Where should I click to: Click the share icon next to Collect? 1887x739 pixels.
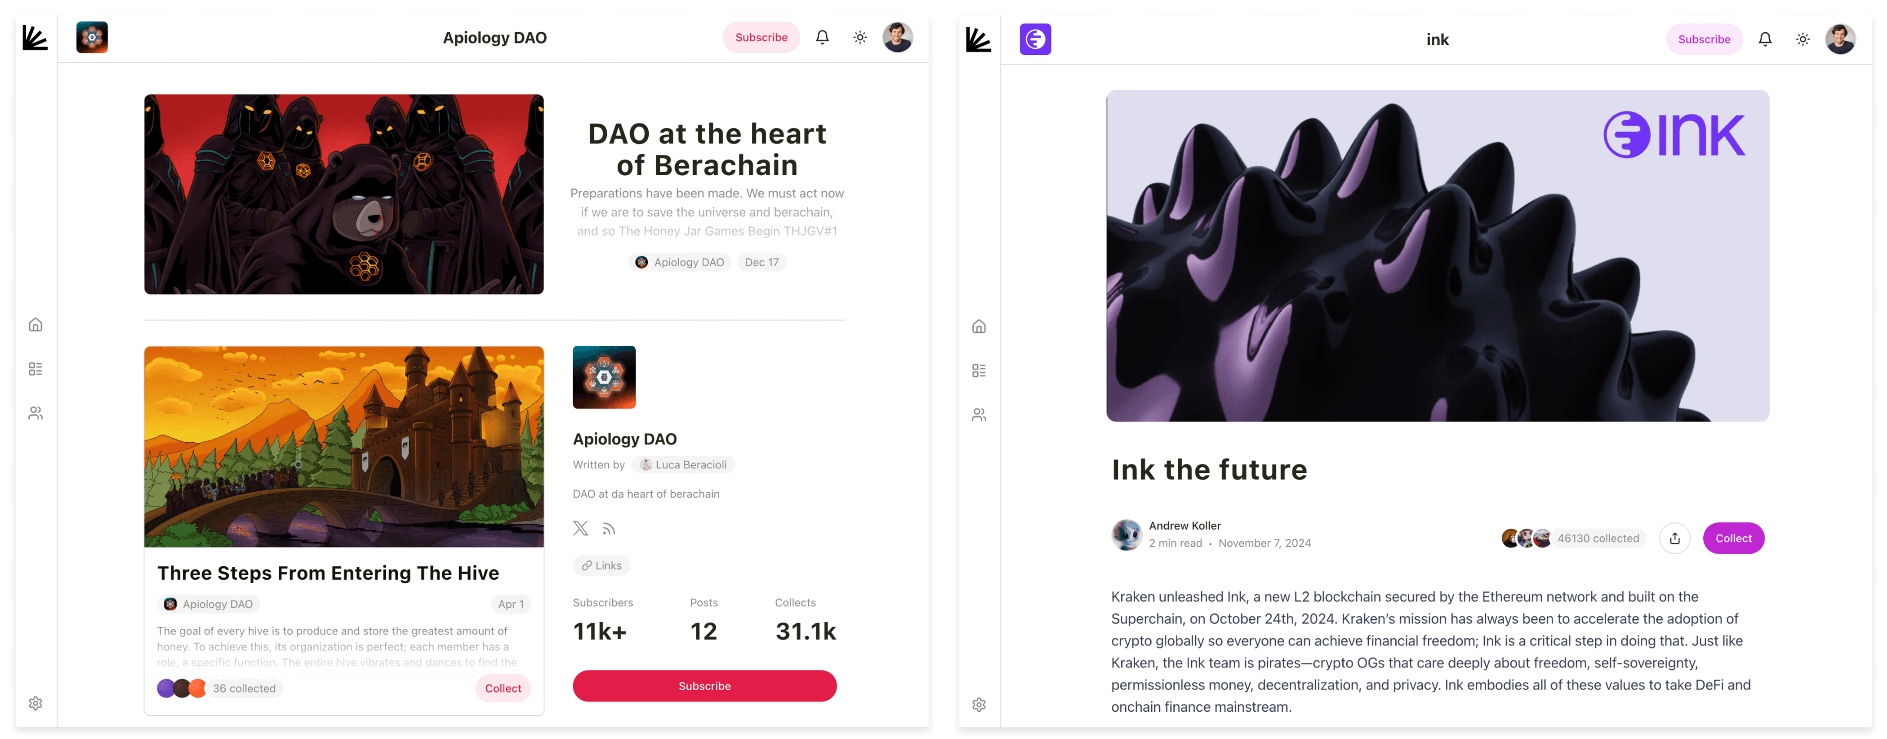(1675, 539)
